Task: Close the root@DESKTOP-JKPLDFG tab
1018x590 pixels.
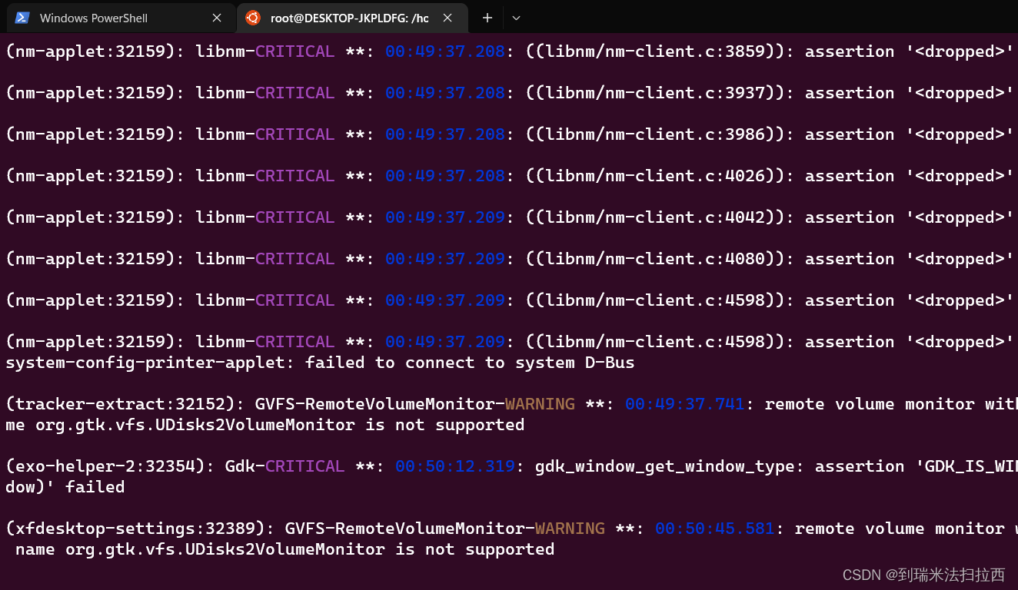Action: [447, 18]
